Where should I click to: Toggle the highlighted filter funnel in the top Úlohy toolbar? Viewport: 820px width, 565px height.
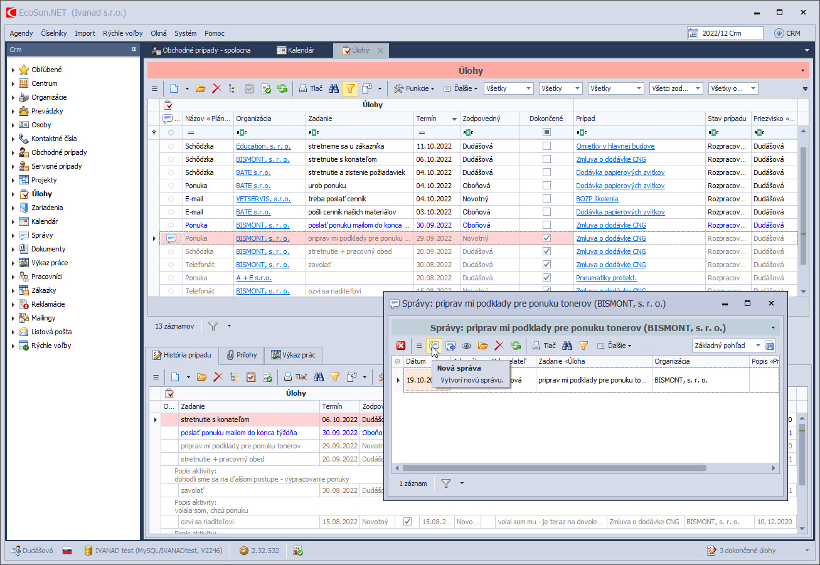(x=350, y=88)
